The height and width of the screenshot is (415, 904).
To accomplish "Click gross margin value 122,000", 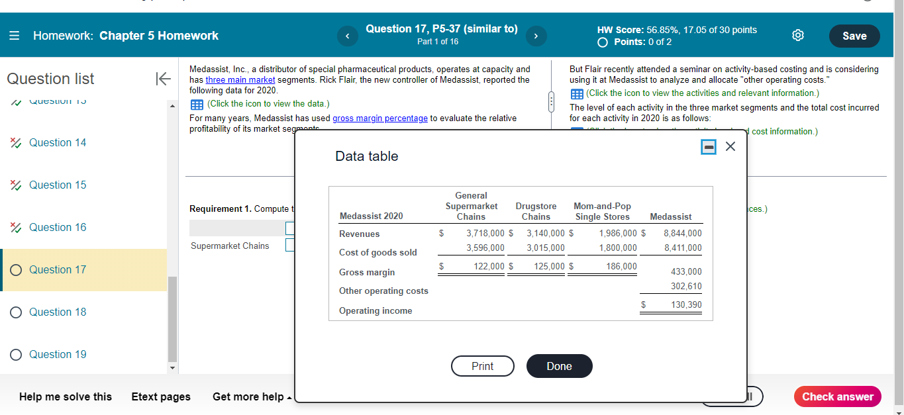I will [x=489, y=266].
